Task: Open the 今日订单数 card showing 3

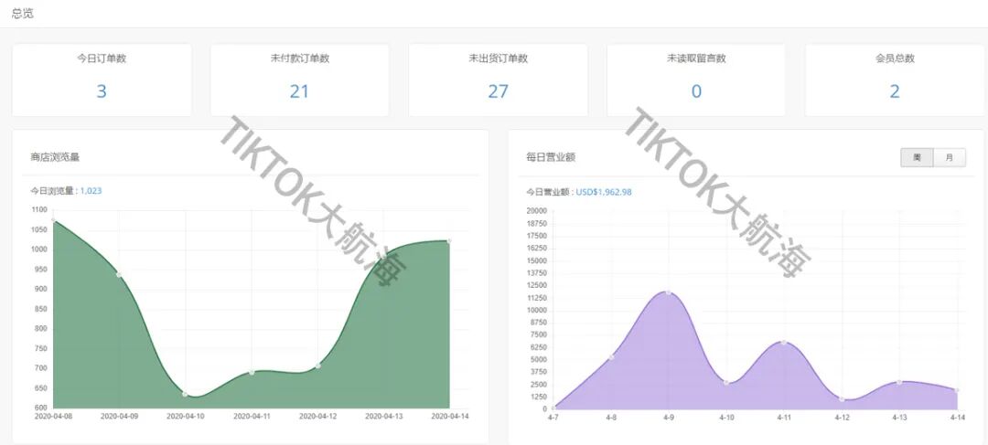Action: coord(102,79)
